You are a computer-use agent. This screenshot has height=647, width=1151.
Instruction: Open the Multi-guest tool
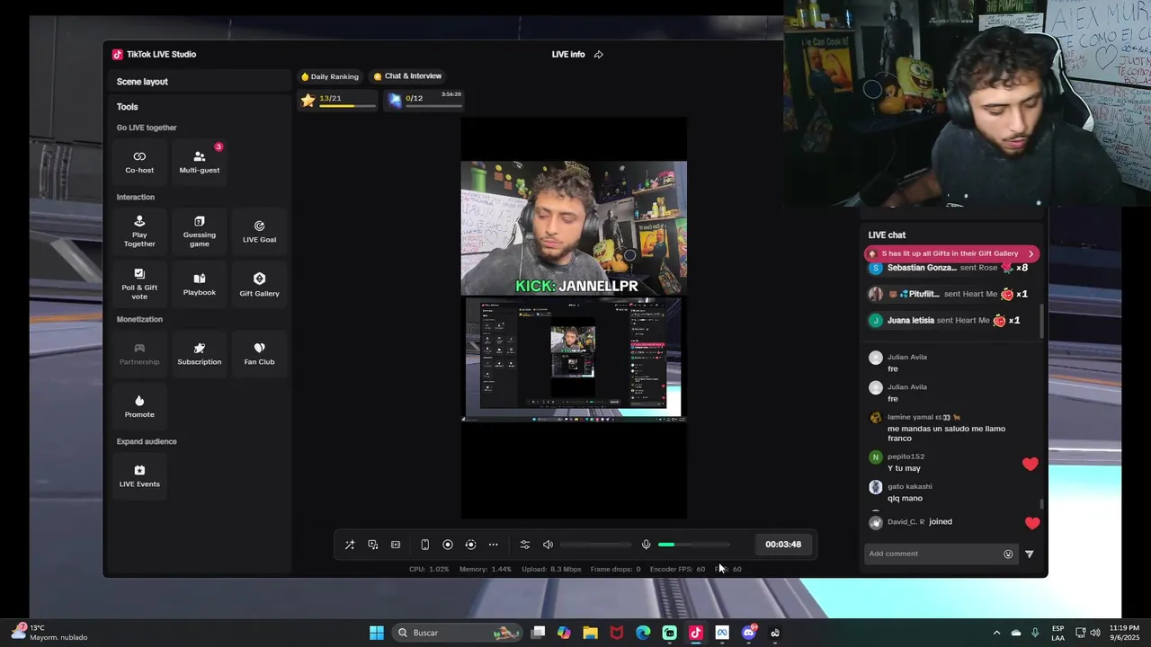[200, 162]
